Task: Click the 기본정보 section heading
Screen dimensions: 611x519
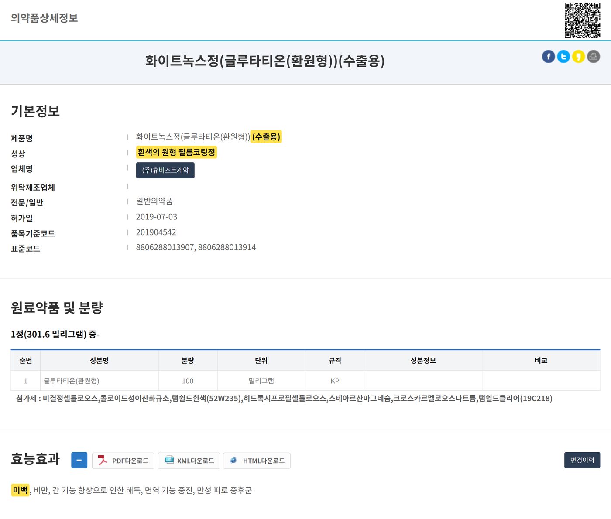Action: pyautogui.click(x=35, y=111)
